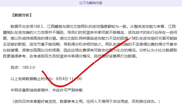182x106 pixels.
Task: Click the '数据开出全场188.5' opening sentence
Action: (27, 26)
